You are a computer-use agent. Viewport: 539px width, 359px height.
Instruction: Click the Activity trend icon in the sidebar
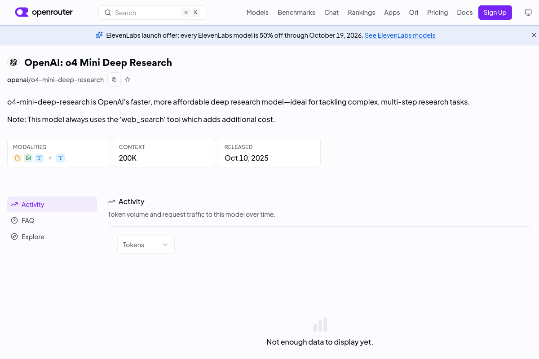[x=14, y=204]
